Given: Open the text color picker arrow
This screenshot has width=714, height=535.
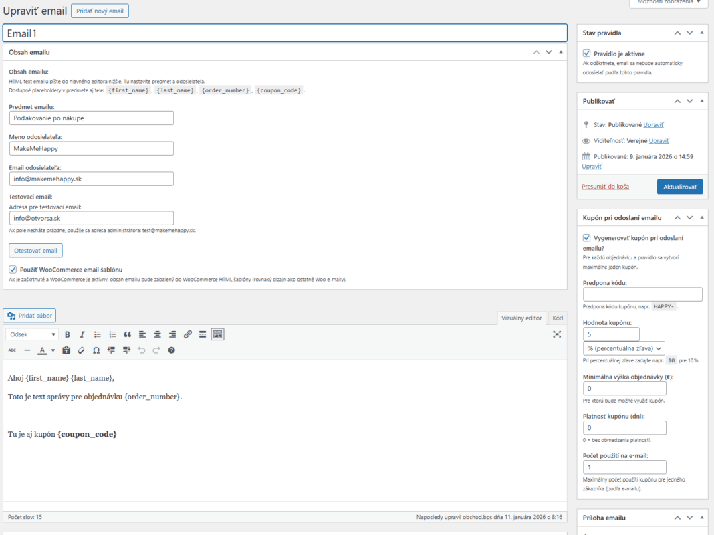Looking at the screenshot, I should (x=53, y=350).
